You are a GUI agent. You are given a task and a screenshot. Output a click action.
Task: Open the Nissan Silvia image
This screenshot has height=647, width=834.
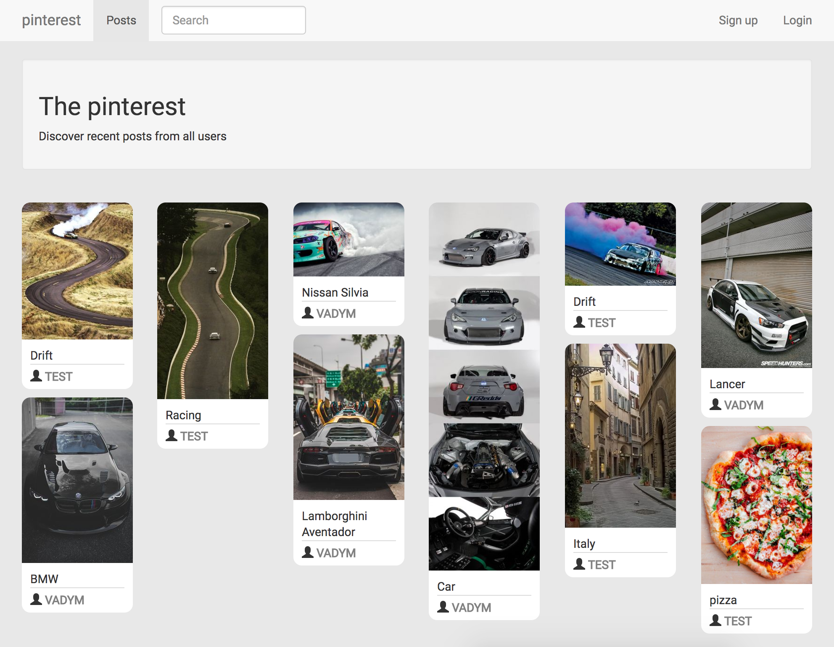[349, 239]
